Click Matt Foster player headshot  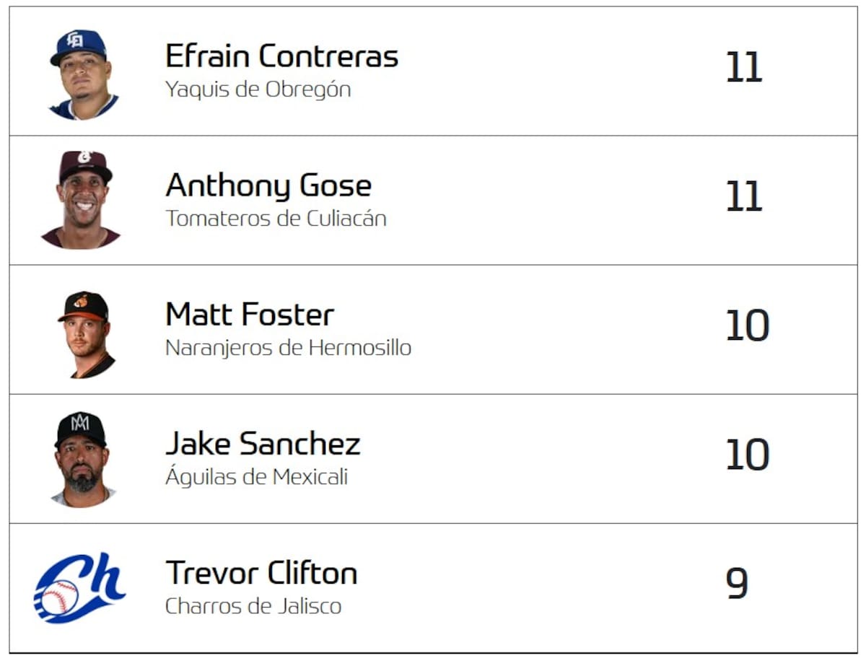click(85, 334)
